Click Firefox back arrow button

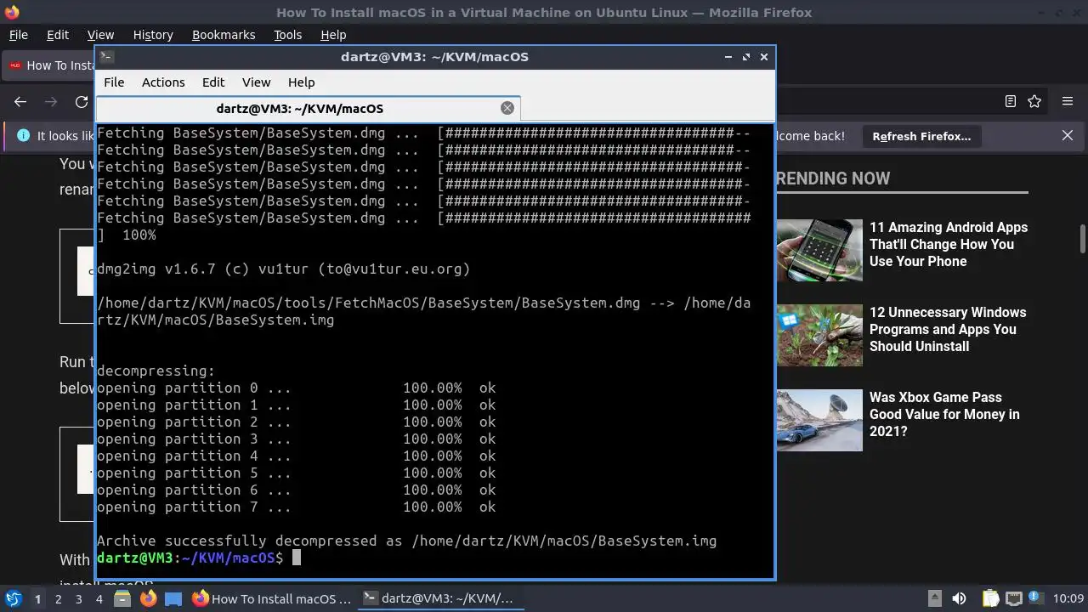(20, 102)
